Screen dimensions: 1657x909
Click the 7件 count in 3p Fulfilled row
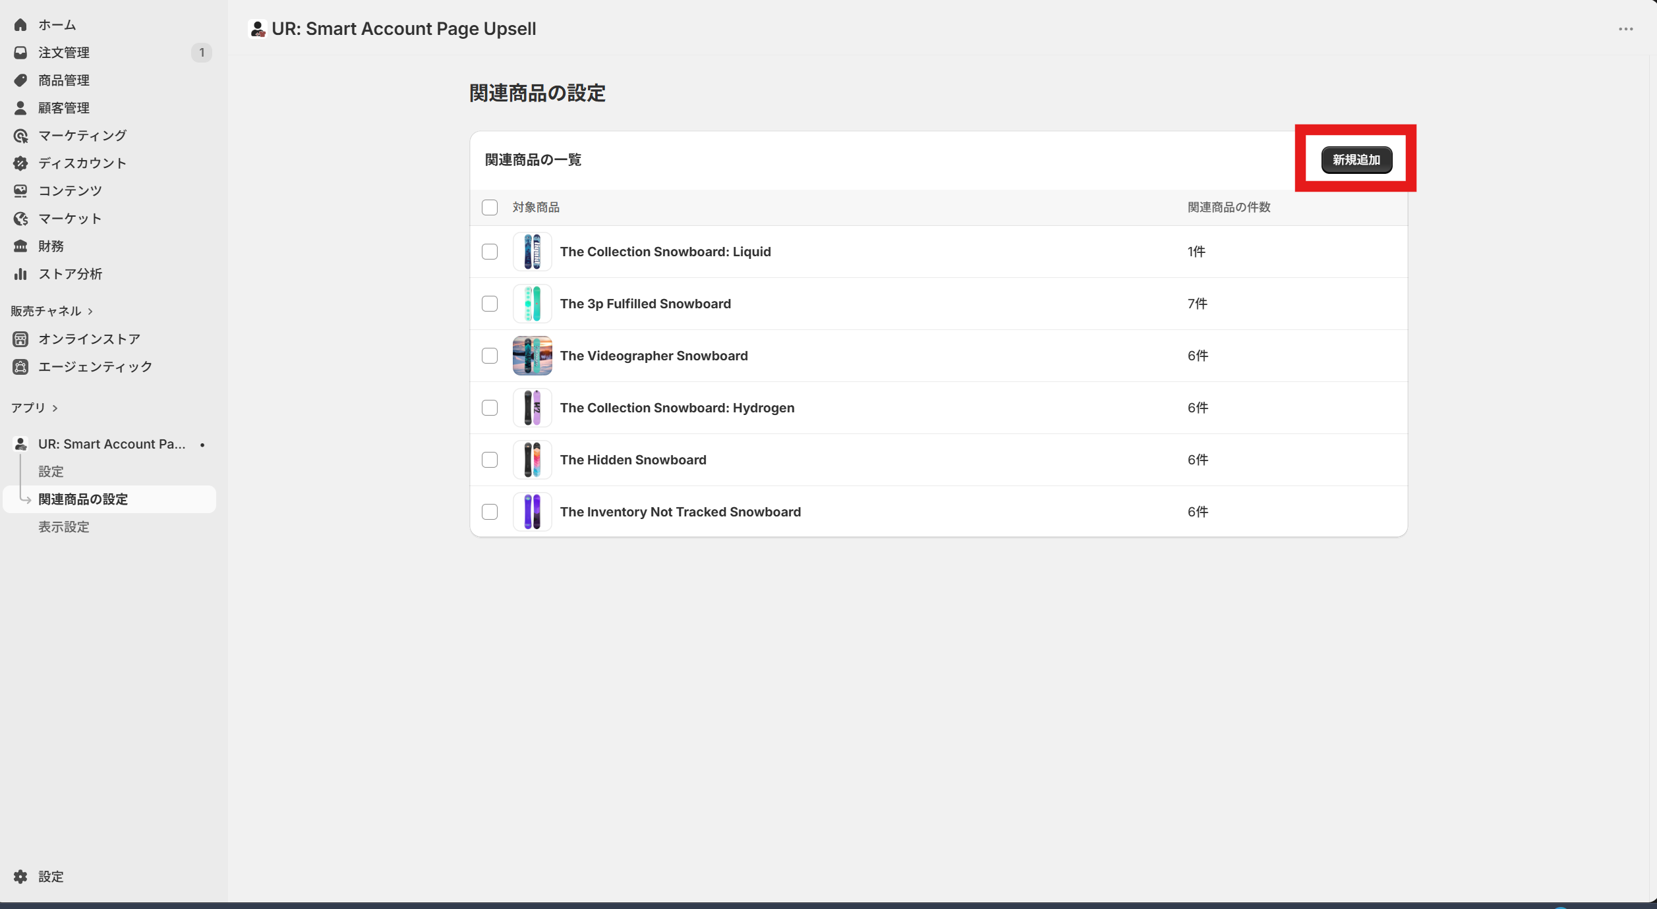[x=1198, y=304]
